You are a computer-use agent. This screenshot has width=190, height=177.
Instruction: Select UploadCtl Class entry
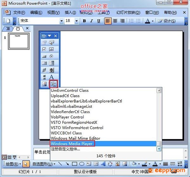tap(103, 96)
